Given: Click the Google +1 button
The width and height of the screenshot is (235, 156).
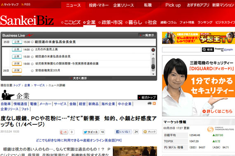Looking at the screenshot, I should 64,132.
